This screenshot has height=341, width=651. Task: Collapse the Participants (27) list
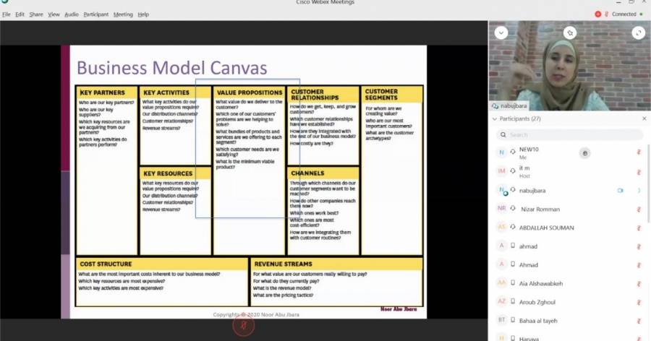494,118
